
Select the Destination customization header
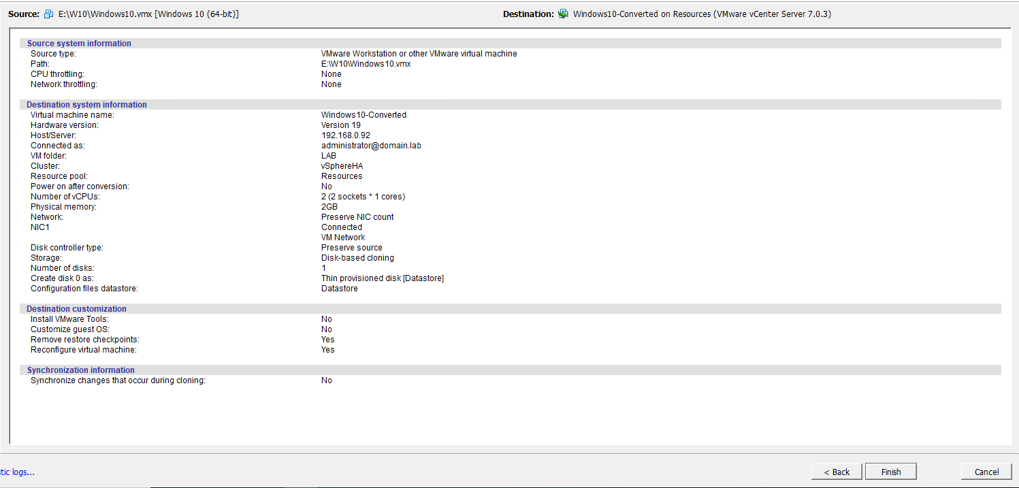(76, 309)
